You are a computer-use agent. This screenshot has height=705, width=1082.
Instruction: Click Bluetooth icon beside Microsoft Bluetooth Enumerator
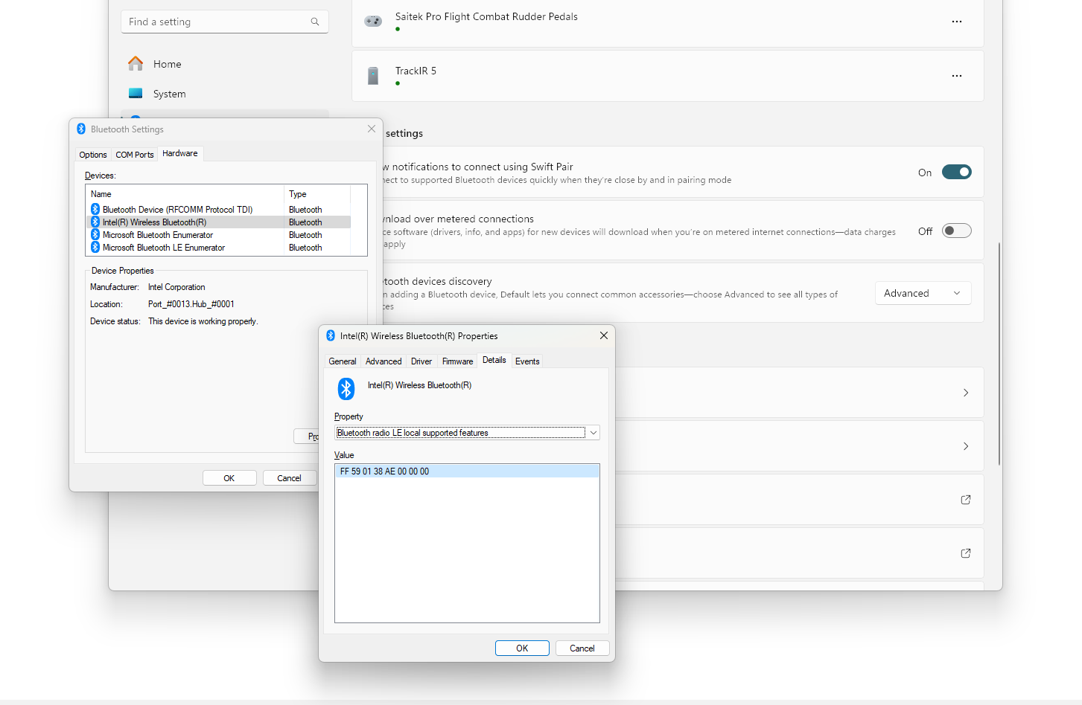tap(95, 234)
